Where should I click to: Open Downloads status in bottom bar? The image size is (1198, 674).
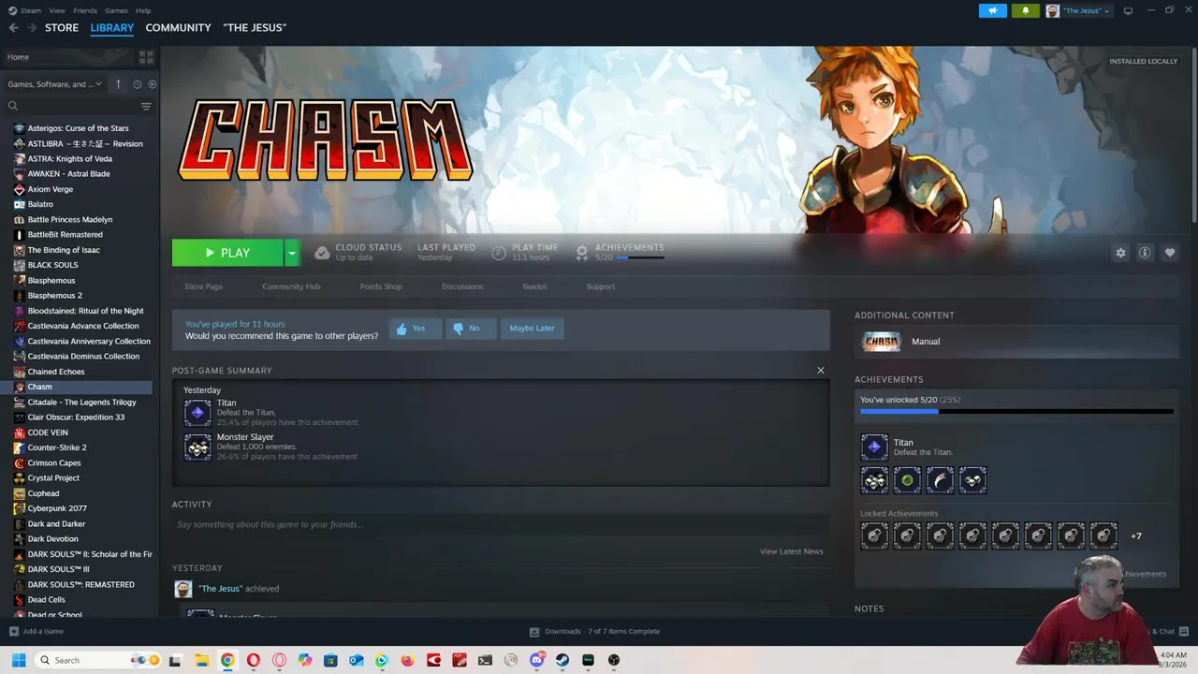pos(595,631)
